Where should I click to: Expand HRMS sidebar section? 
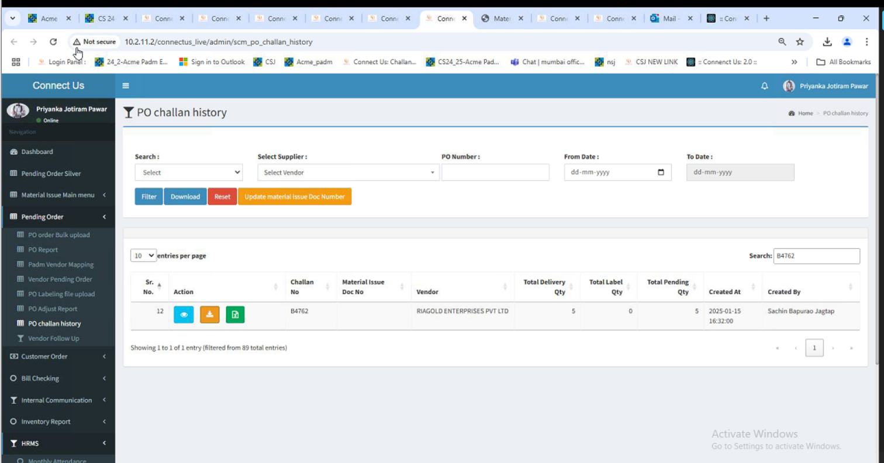point(58,443)
